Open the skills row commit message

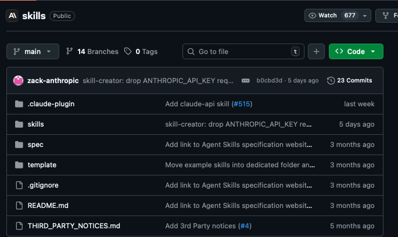238,124
